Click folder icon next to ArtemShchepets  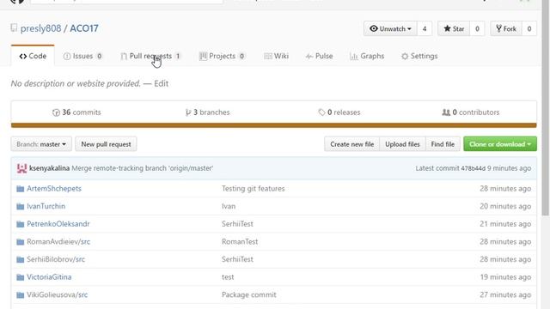21,189
